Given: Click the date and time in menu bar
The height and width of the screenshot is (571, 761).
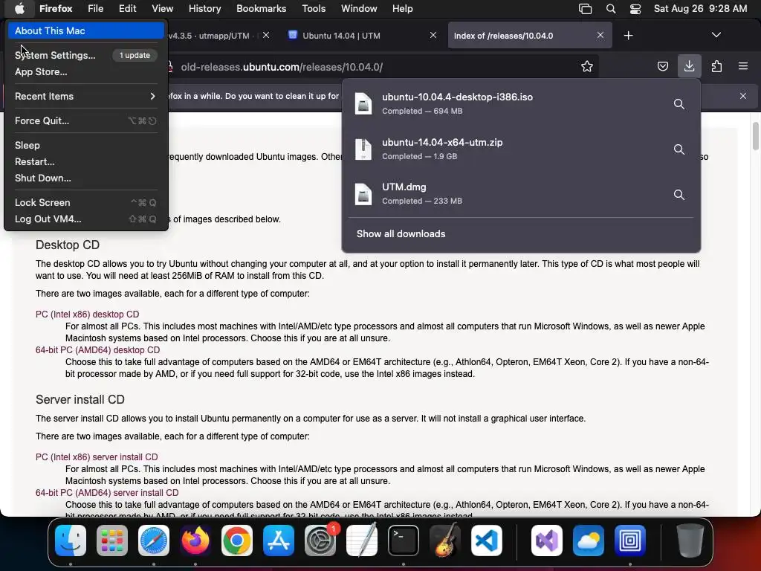Looking at the screenshot, I should pos(700,9).
